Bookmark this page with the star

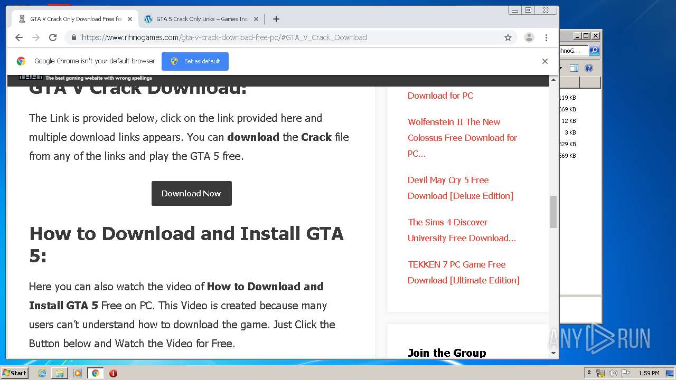pyautogui.click(x=508, y=37)
